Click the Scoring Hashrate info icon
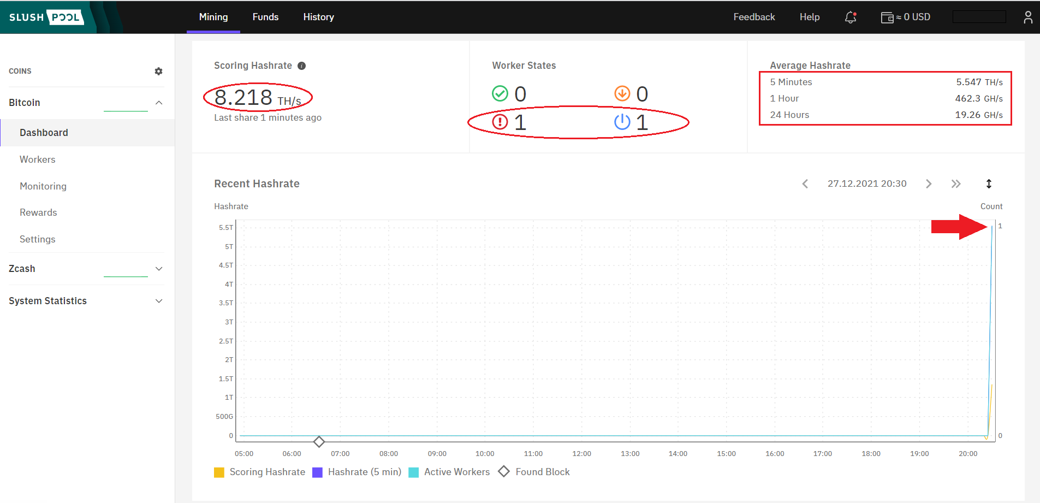Image resolution: width=1040 pixels, height=503 pixels. [x=301, y=66]
